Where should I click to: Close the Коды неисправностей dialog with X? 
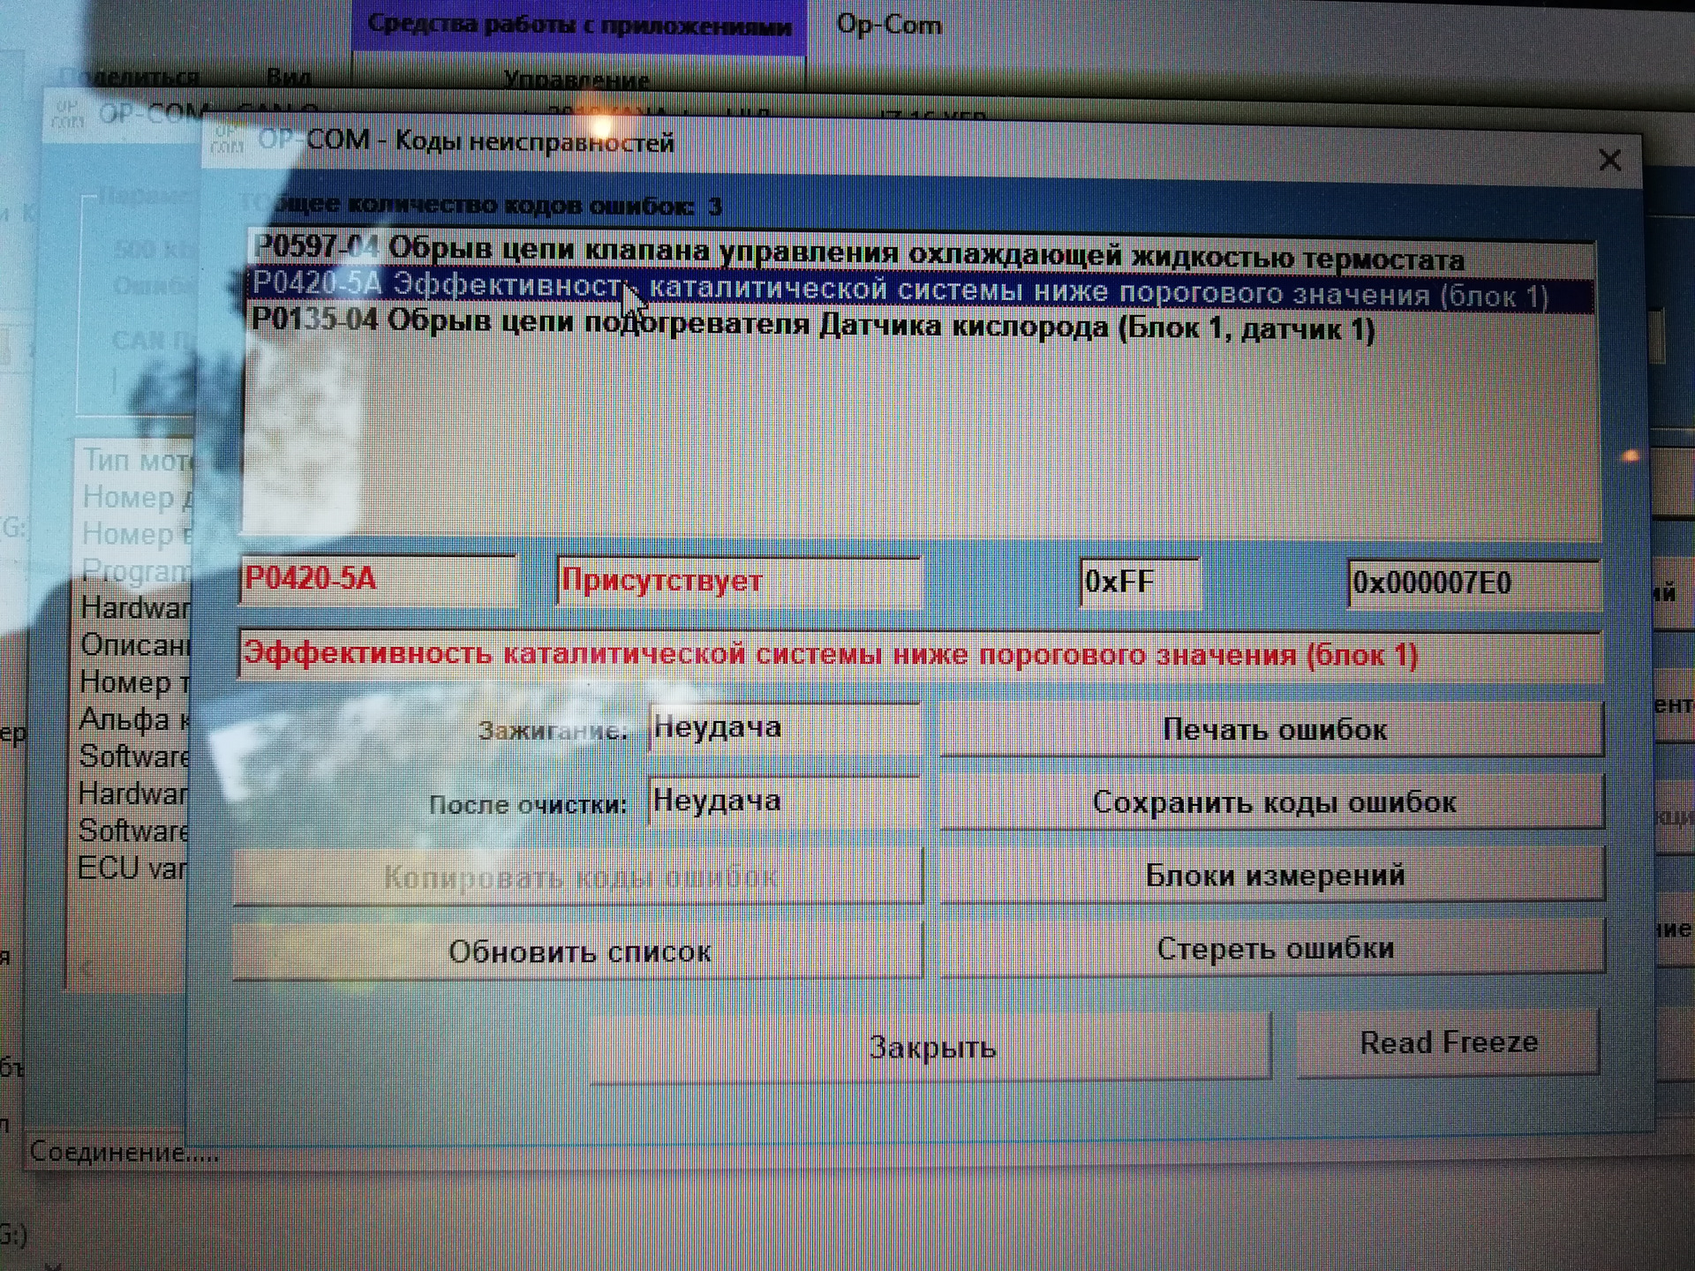(1609, 160)
